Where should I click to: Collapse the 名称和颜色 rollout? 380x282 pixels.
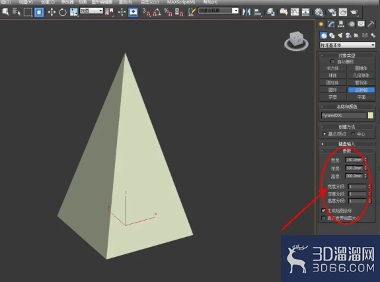[346, 106]
